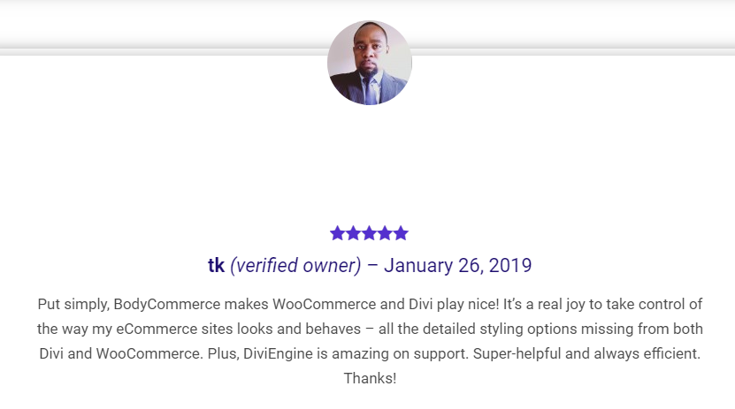Click the fourth purple rating star
Screen dimensions: 735x409
click(385, 233)
